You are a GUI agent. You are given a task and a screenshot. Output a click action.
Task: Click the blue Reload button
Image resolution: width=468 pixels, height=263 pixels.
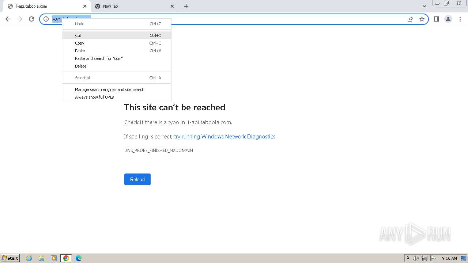point(137,179)
